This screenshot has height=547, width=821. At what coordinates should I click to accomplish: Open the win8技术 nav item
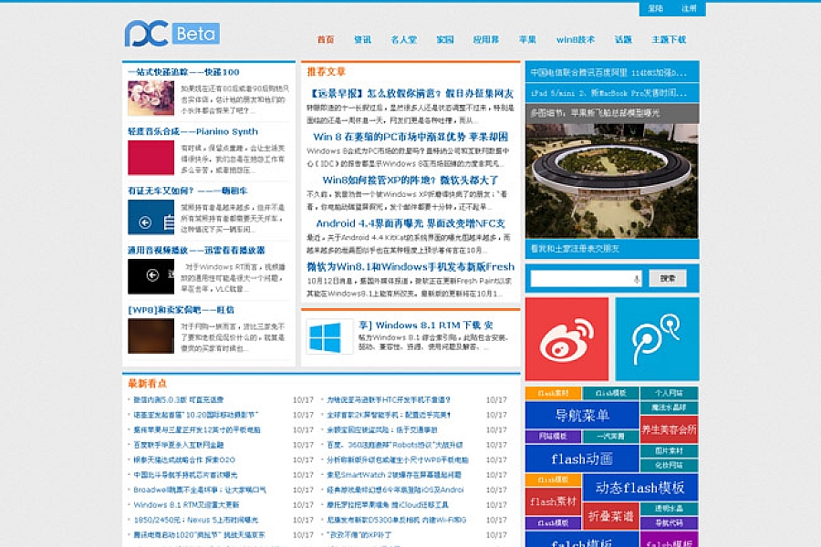point(576,39)
